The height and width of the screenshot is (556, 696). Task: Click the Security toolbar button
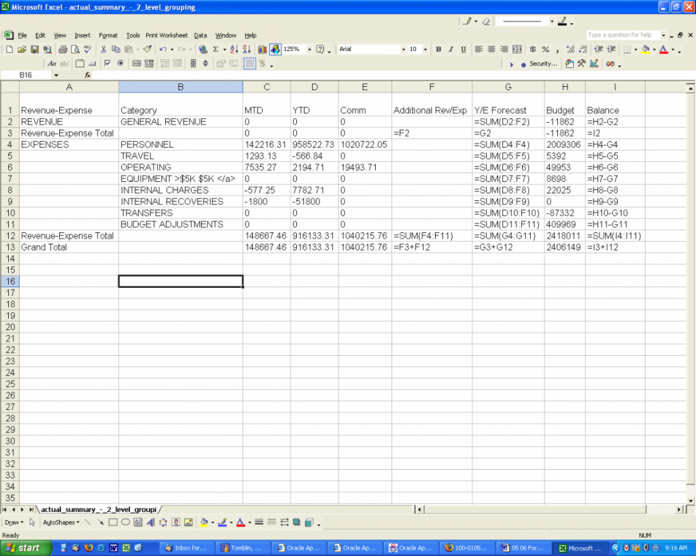[542, 63]
